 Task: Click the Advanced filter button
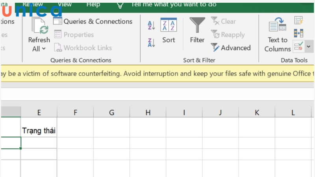[231, 48]
